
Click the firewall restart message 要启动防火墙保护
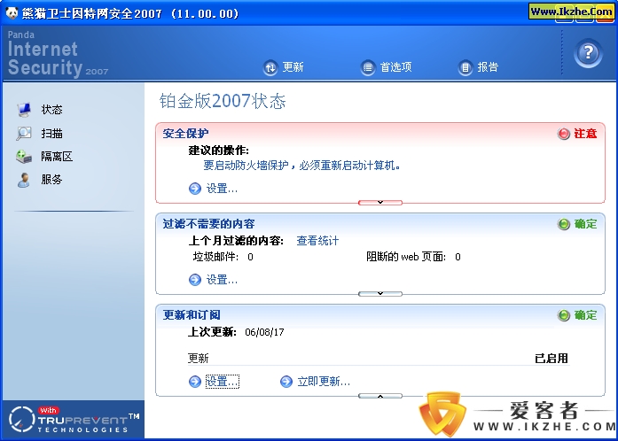click(302, 166)
